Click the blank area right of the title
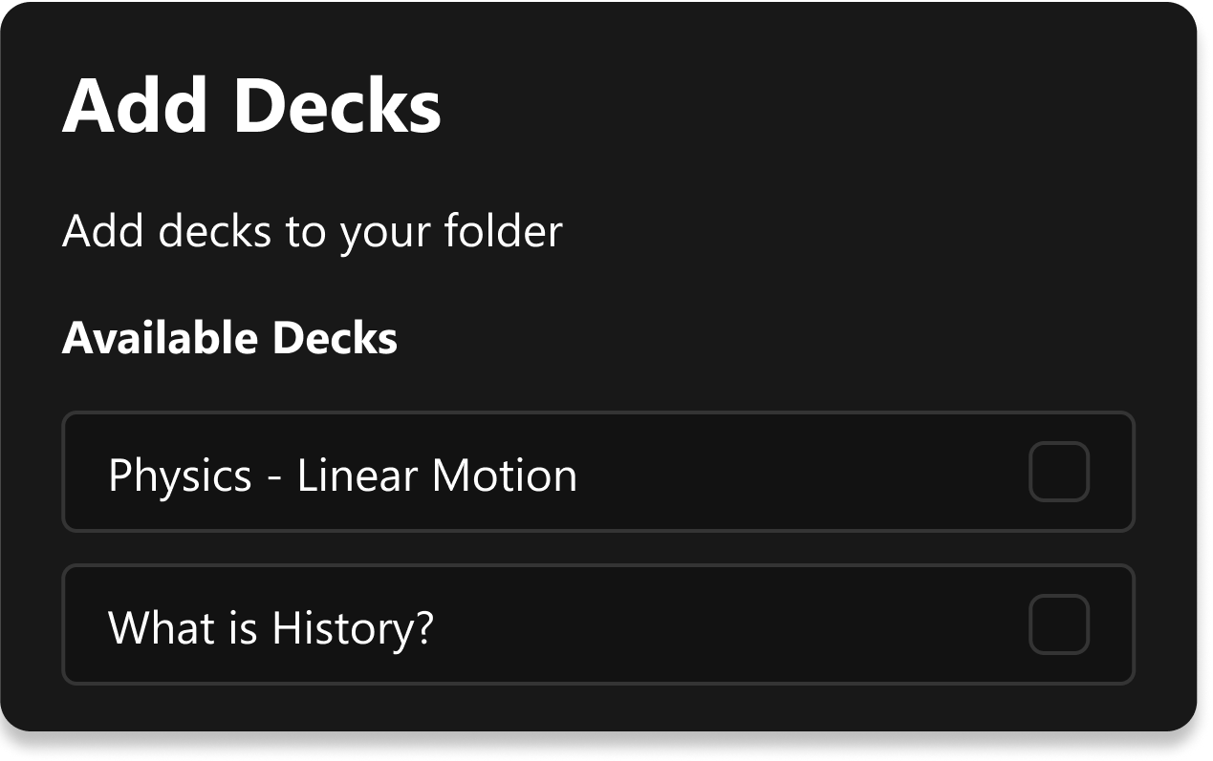This screenshot has width=1213, height=761. pos(812,105)
